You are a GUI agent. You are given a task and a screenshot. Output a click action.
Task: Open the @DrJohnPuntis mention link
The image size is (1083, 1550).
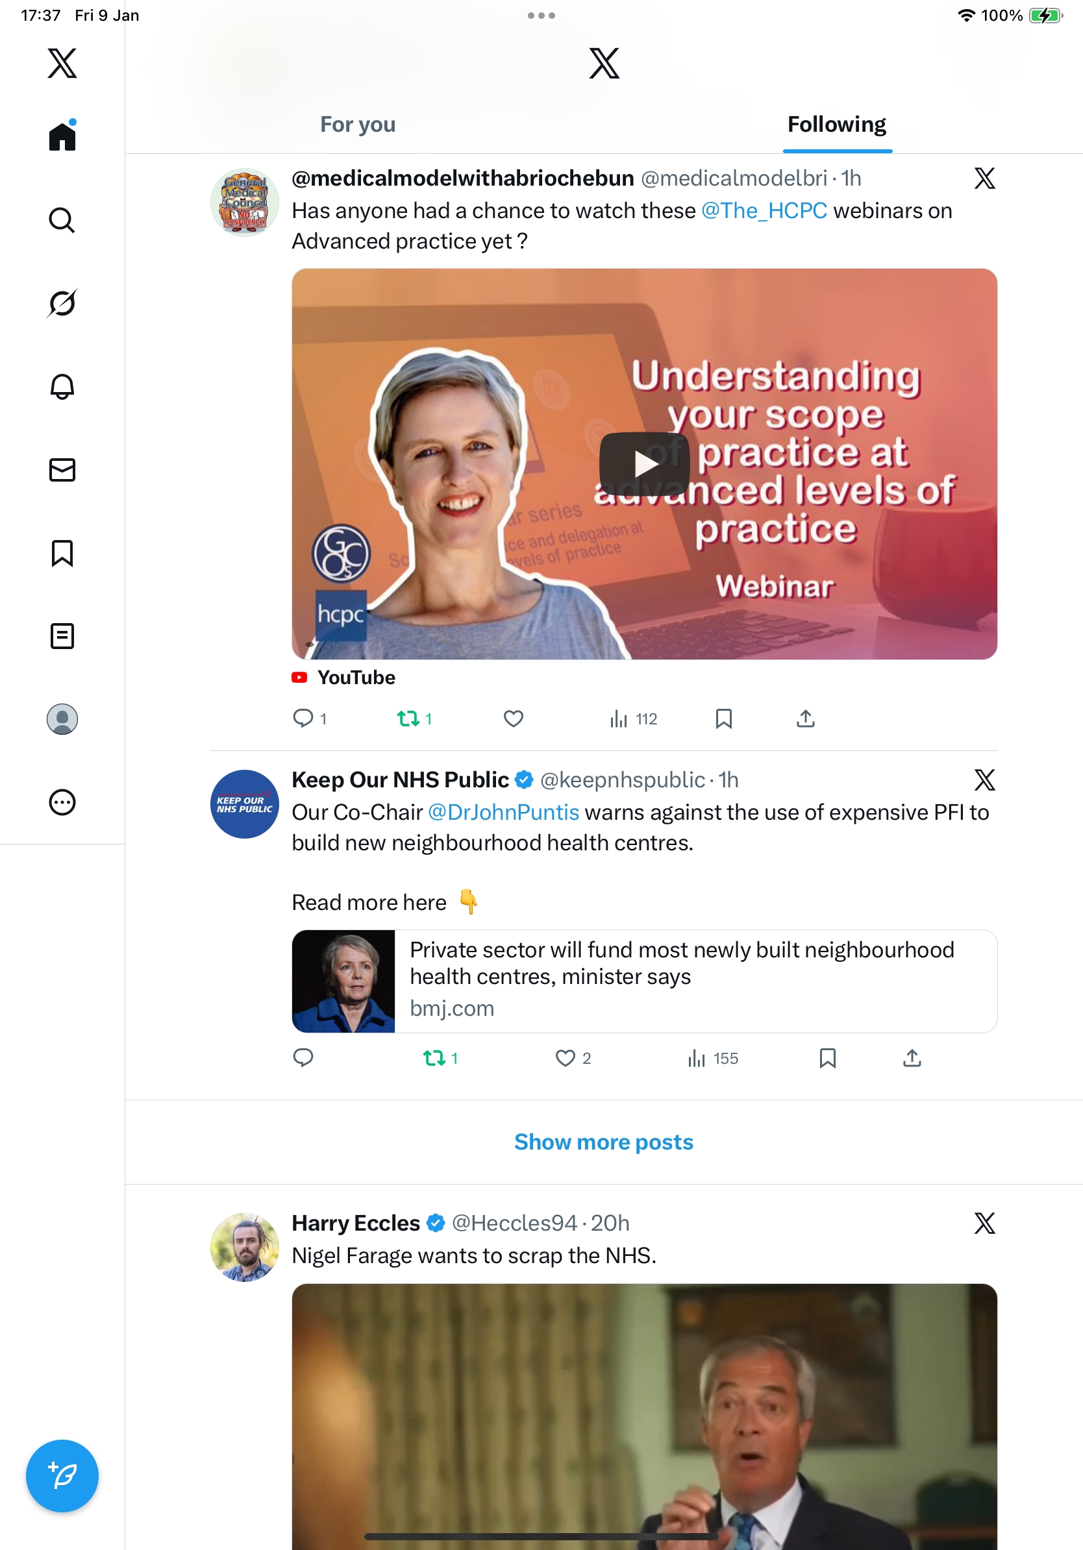tap(504, 812)
